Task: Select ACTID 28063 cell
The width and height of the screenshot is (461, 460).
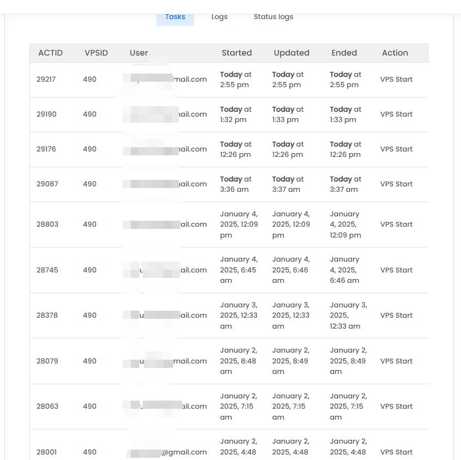Action: [47, 406]
